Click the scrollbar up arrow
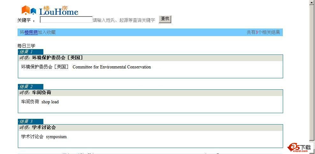315x154 pixels. (x=312, y=3)
